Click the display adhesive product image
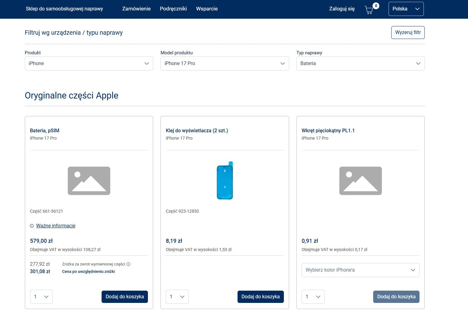The height and width of the screenshot is (329, 468). tap(225, 181)
